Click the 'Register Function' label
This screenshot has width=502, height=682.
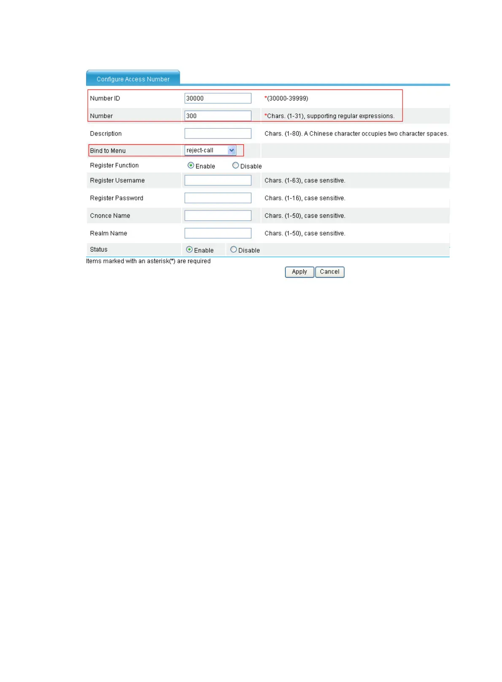point(114,165)
